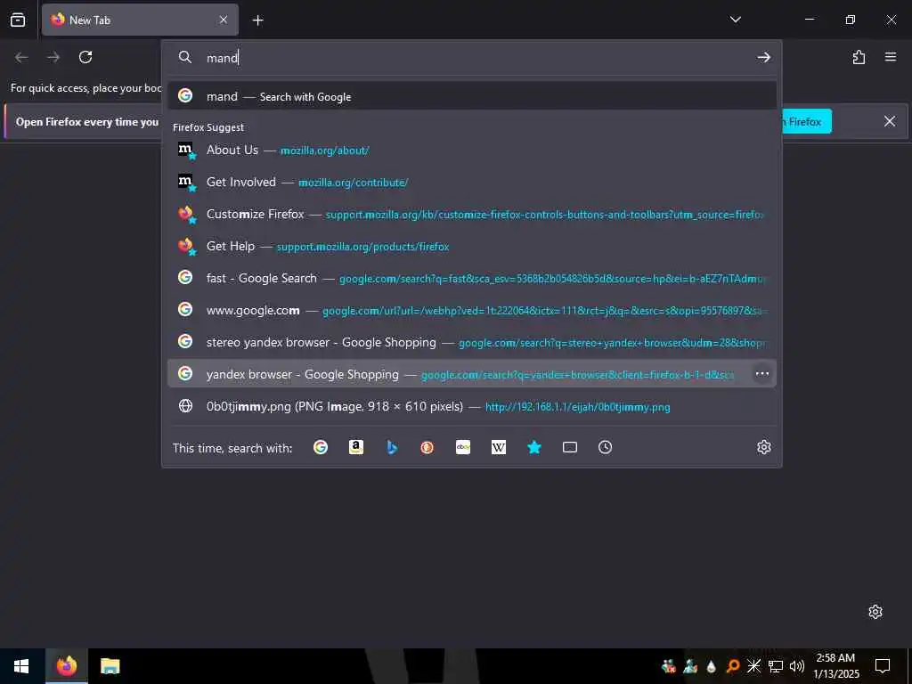The width and height of the screenshot is (912, 684).
Task: Go forward one page
Action: tap(53, 57)
